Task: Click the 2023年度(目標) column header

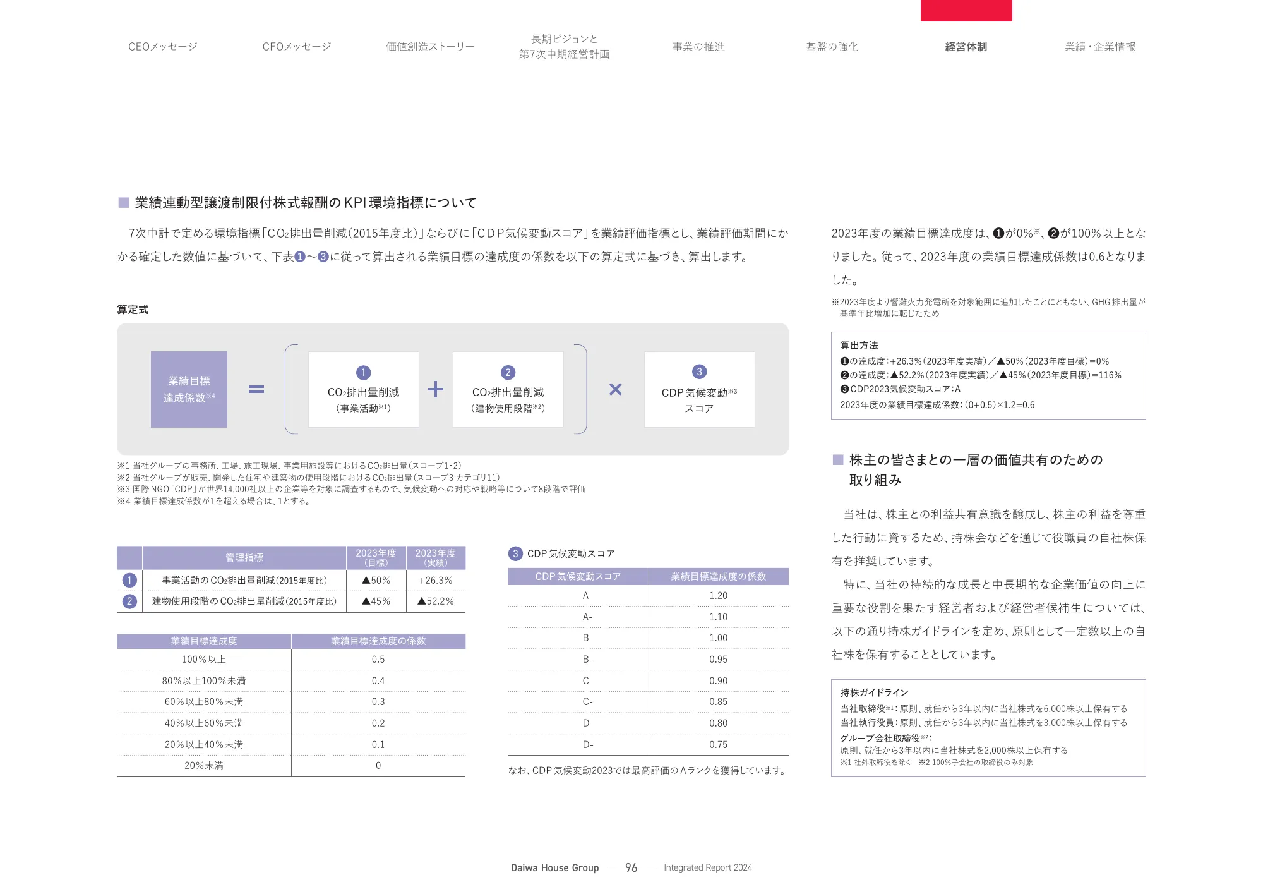Action: coord(376,557)
